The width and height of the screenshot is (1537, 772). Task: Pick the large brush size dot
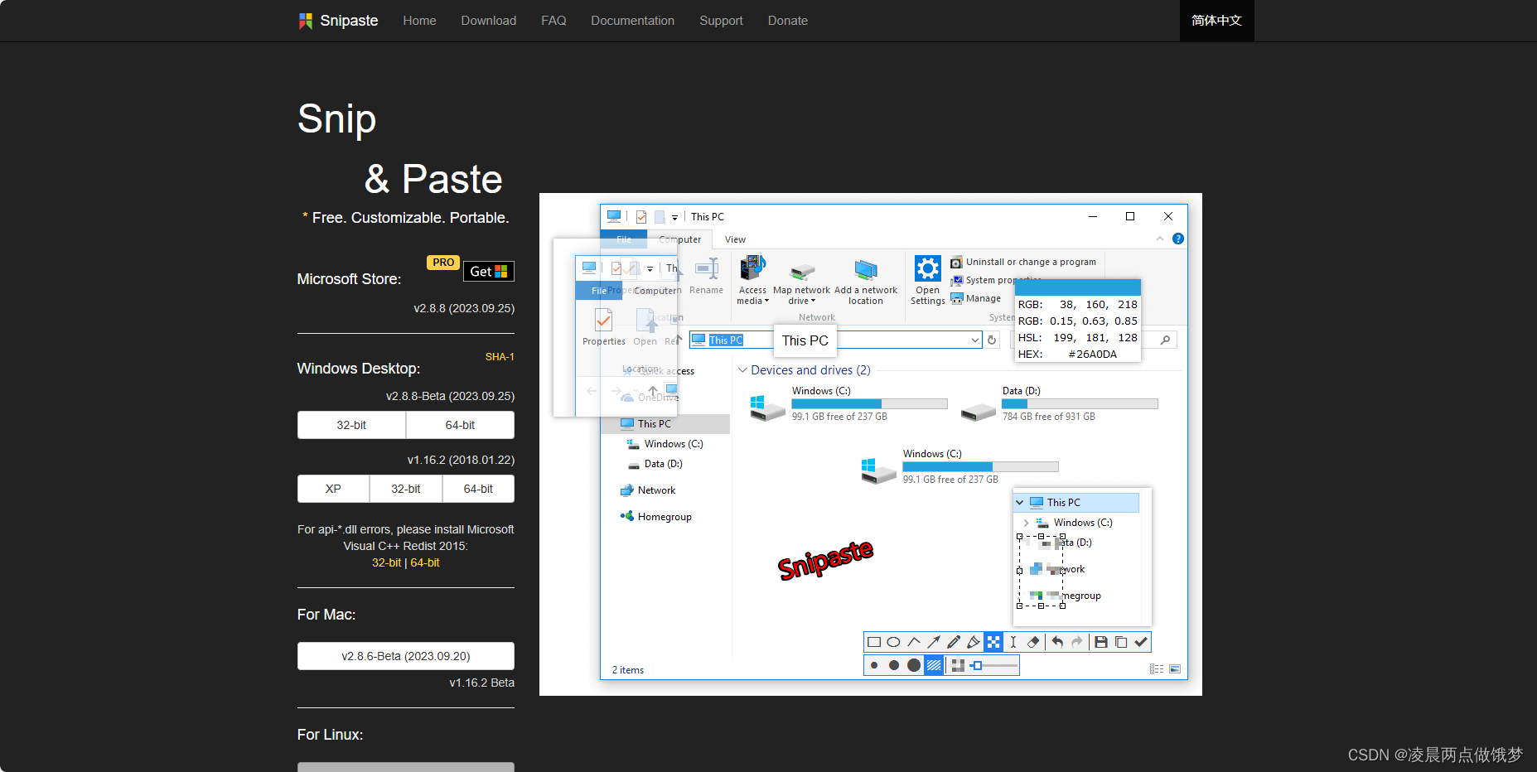click(x=914, y=665)
